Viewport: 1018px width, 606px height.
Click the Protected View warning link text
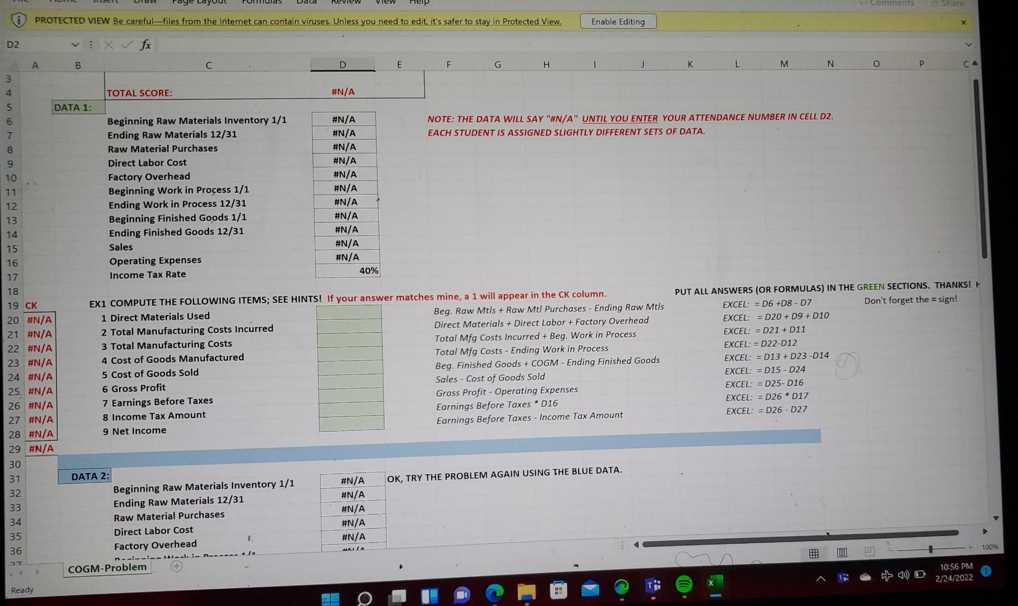[x=337, y=21]
